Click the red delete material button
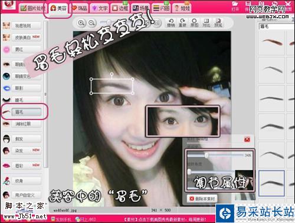The width and height of the screenshot is (295, 223). [202, 199]
